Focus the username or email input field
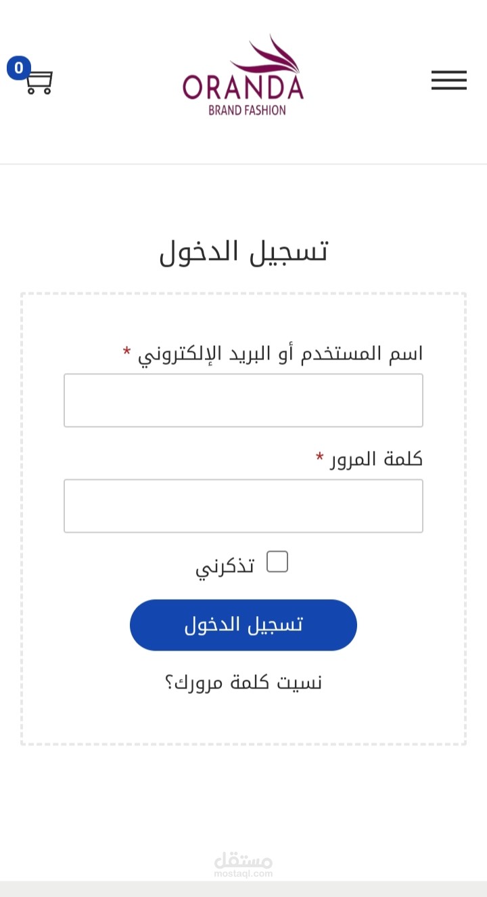The height and width of the screenshot is (897, 487). point(243,400)
